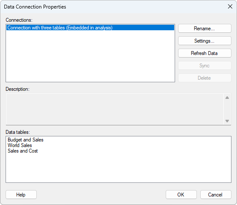Cancel the Data Connection Properties dialog
Screen dimensions: 237x205
[216, 195]
